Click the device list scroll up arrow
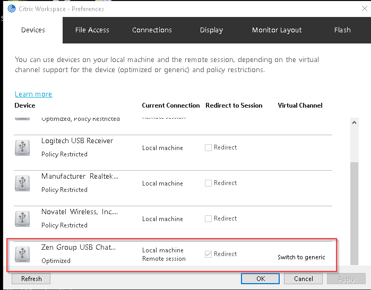This screenshot has width=371, height=290. (x=355, y=122)
